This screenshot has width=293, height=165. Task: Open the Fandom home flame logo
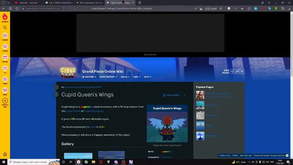[5, 17]
